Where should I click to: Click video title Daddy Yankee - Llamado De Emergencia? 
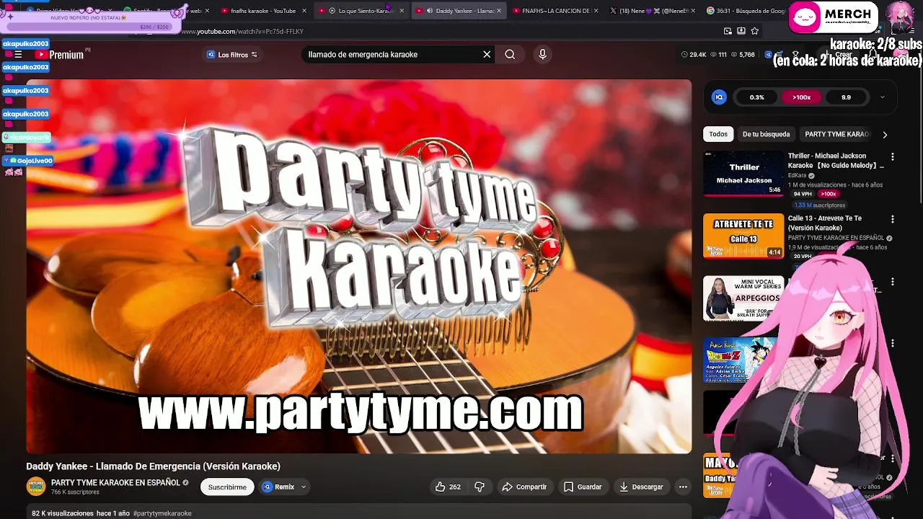coord(154,466)
